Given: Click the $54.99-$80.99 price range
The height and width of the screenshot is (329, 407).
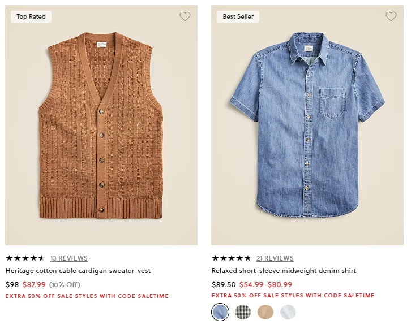Looking at the screenshot, I should (x=265, y=284).
